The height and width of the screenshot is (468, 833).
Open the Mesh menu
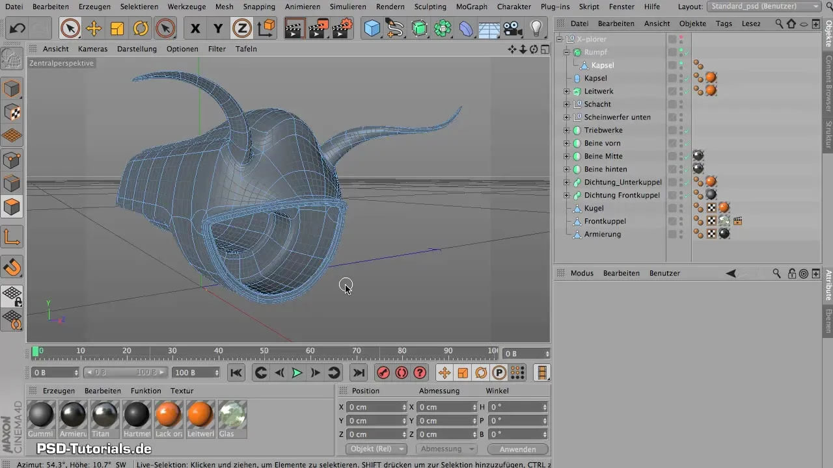click(x=225, y=6)
